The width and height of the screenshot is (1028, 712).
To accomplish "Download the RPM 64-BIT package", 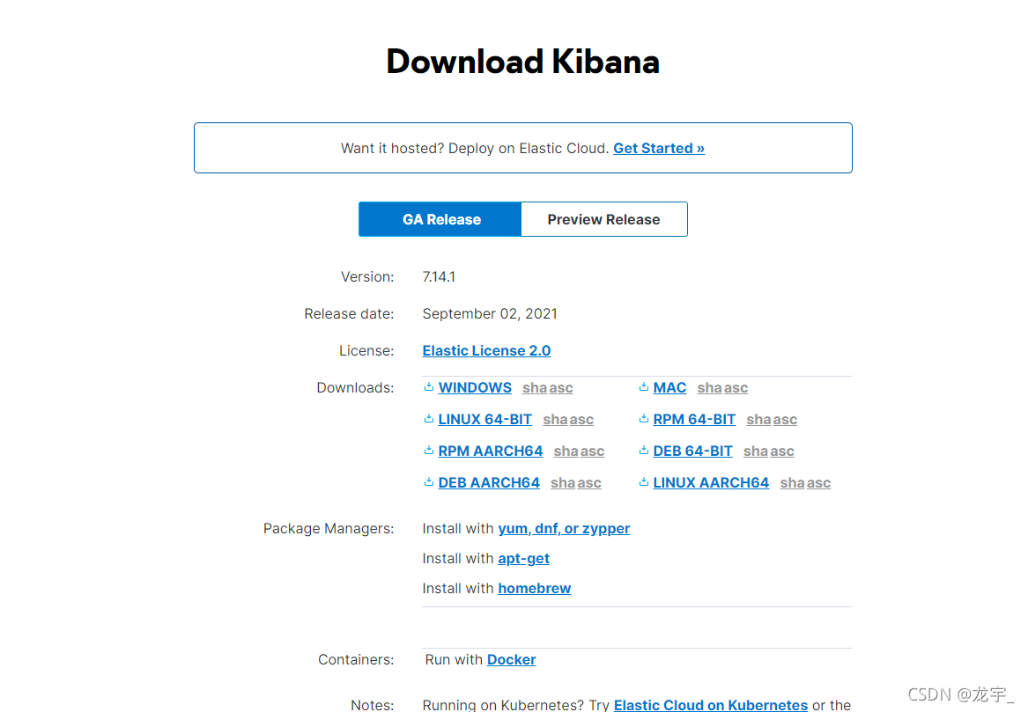I will point(694,419).
